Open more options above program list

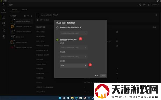(x=31, y=16)
